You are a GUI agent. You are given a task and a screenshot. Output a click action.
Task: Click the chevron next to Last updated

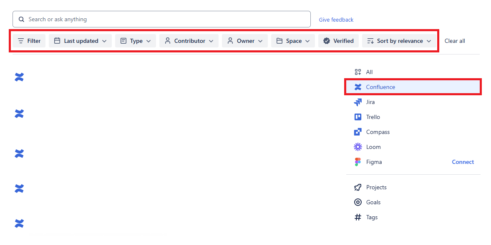click(x=104, y=41)
